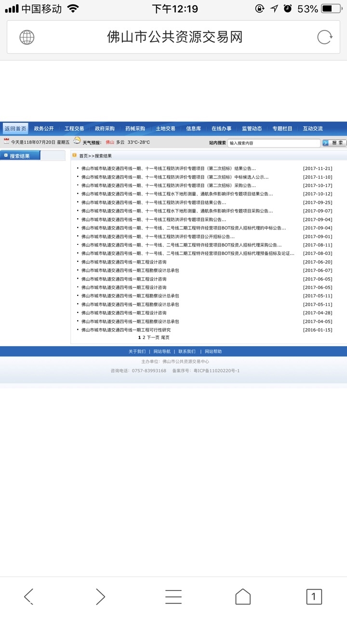The image size is (347, 617).
Task: Click the calendar icon beside today's date
Action: [x=6, y=141]
